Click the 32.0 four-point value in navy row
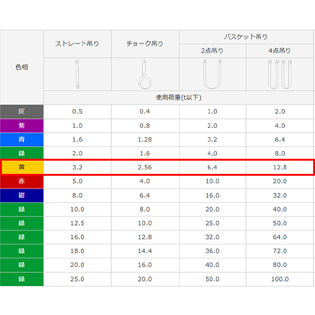Screen dimensions: 315x315 click(280, 195)
